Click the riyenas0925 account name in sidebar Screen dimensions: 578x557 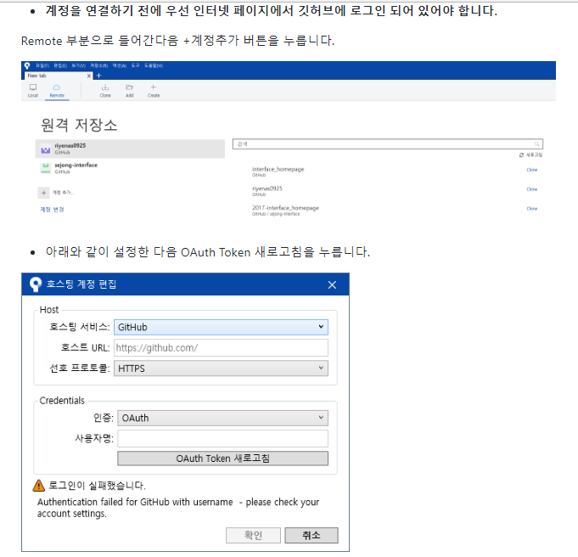pos(70,146)
